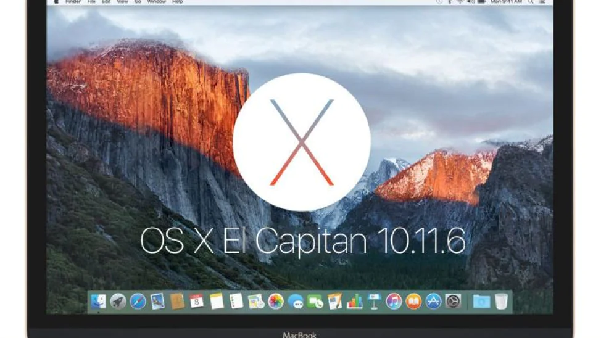Screen dimensions: 601x338
Task: Open the Trash in the dock
Action: (501, 302)
